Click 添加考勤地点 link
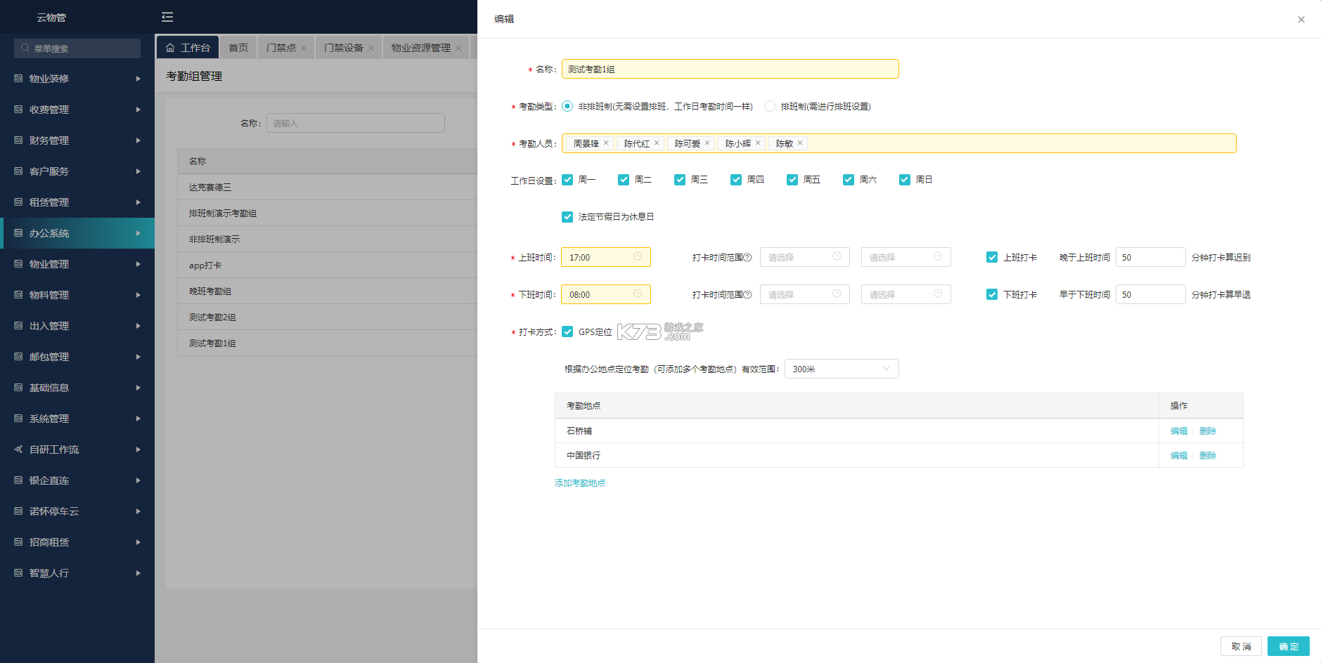1321x663 pixels. [580, 483]
